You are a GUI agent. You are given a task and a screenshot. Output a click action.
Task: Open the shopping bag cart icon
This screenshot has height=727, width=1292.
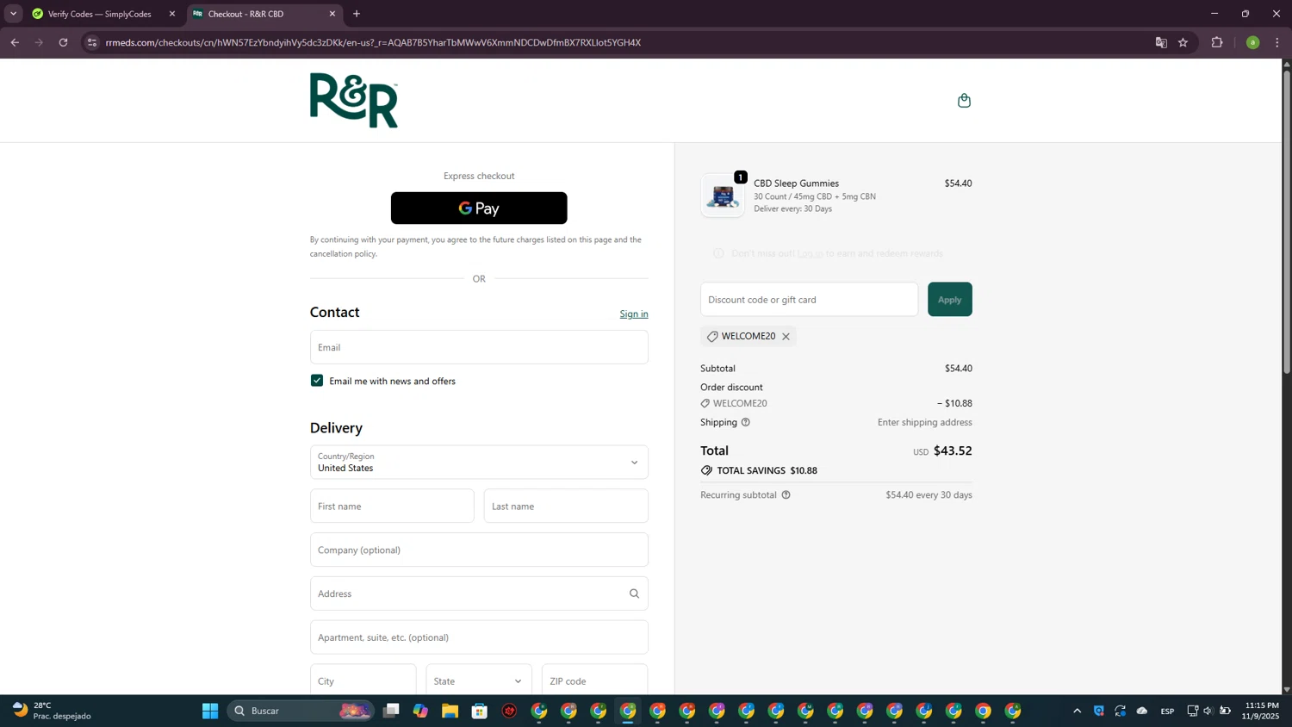point(964,101)
